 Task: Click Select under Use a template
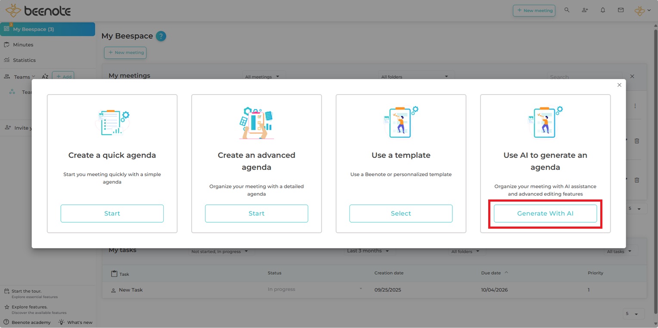coord(401,214)
